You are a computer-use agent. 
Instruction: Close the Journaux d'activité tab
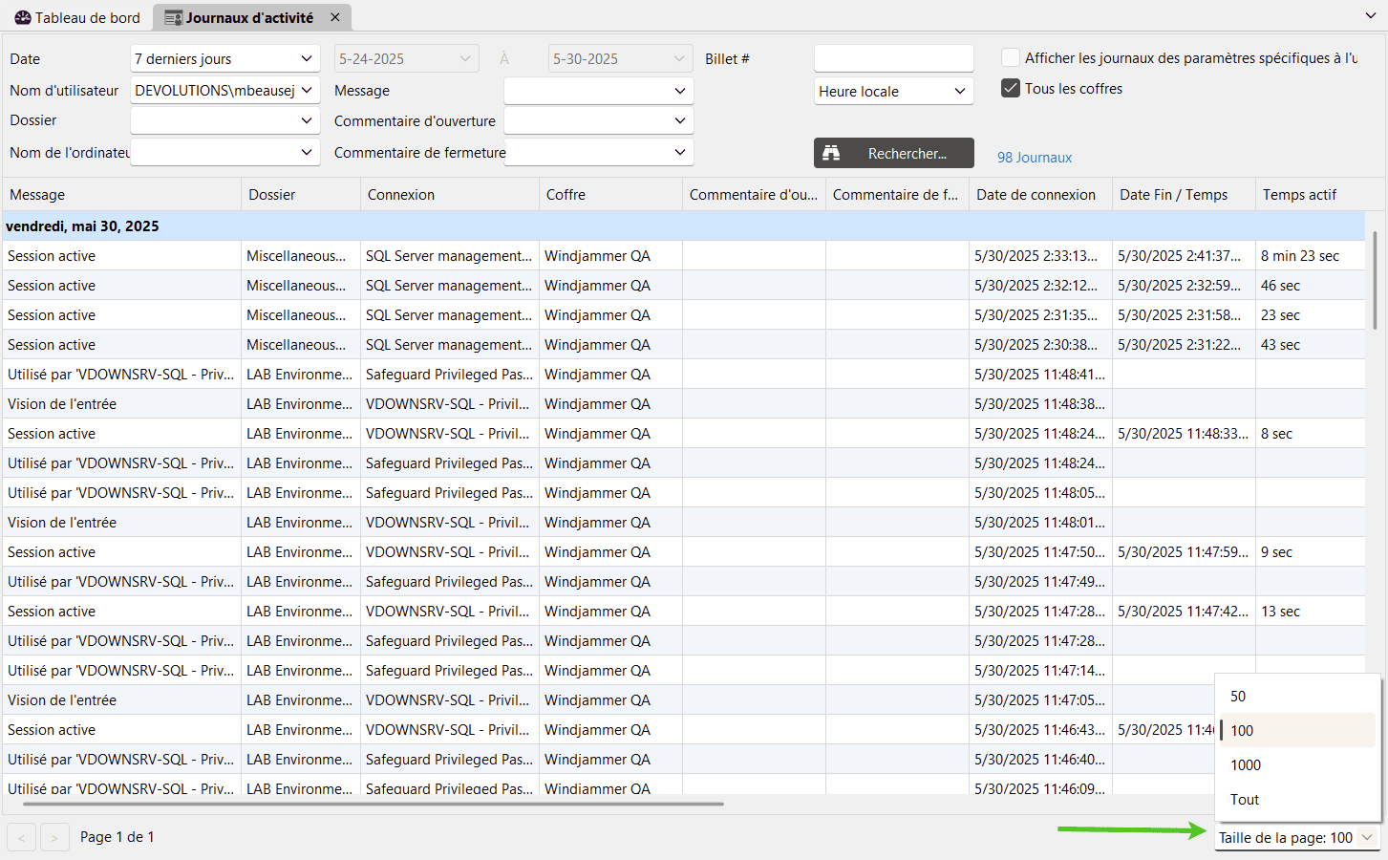(x=335, y=17)
